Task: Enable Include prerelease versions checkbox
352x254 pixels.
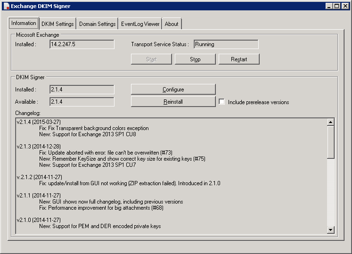Action: pyautogui.click(x=222, y=102)
